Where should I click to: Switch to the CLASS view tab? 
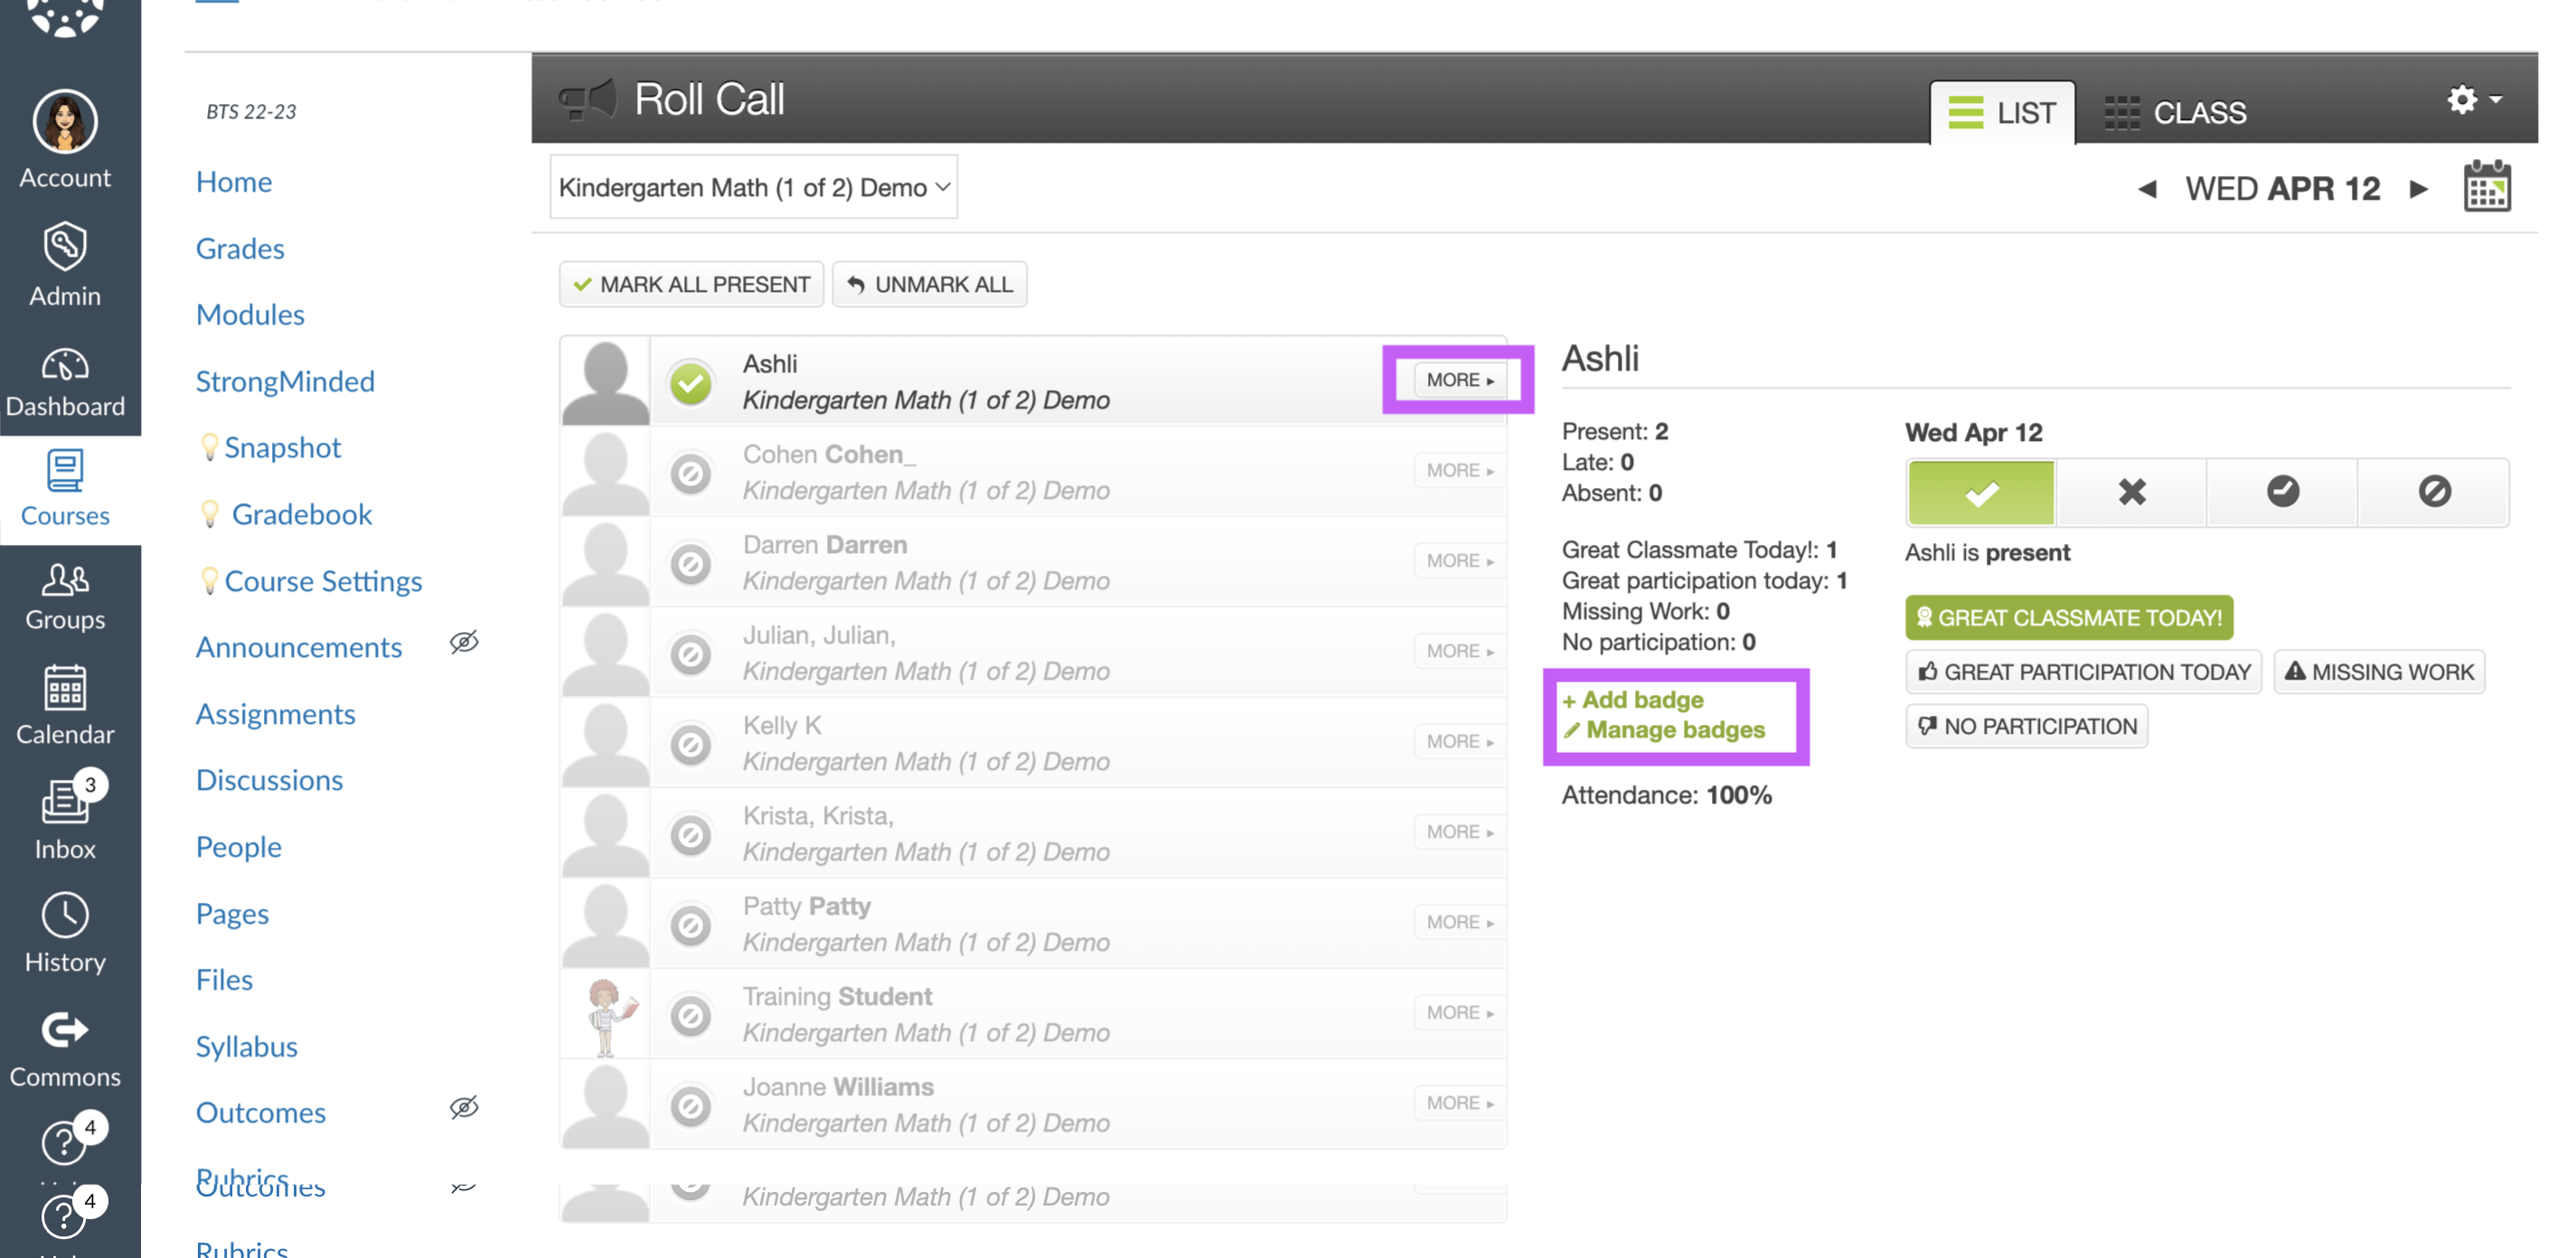click(x=2175, y=112)
